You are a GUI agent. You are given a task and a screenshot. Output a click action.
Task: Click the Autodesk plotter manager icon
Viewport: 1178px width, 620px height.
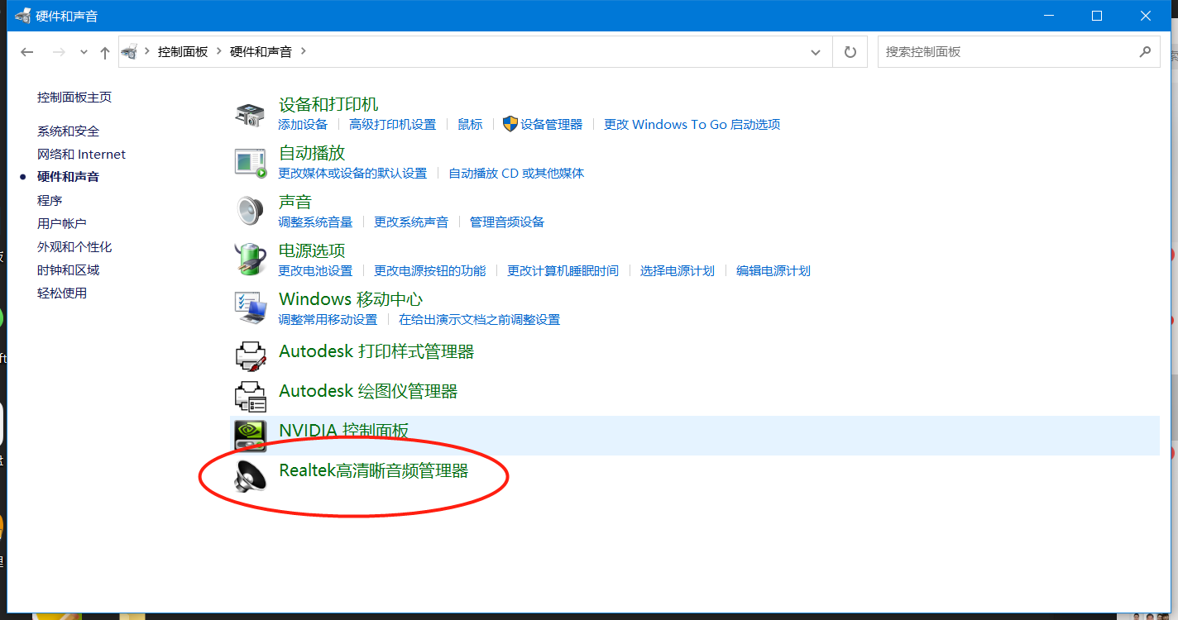250,396
